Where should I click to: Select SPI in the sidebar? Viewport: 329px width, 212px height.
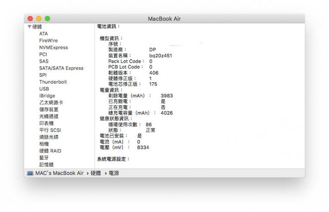pyautogui.click(x=43, y=75)
